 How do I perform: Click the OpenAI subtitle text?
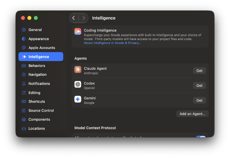tap(89, 88)
